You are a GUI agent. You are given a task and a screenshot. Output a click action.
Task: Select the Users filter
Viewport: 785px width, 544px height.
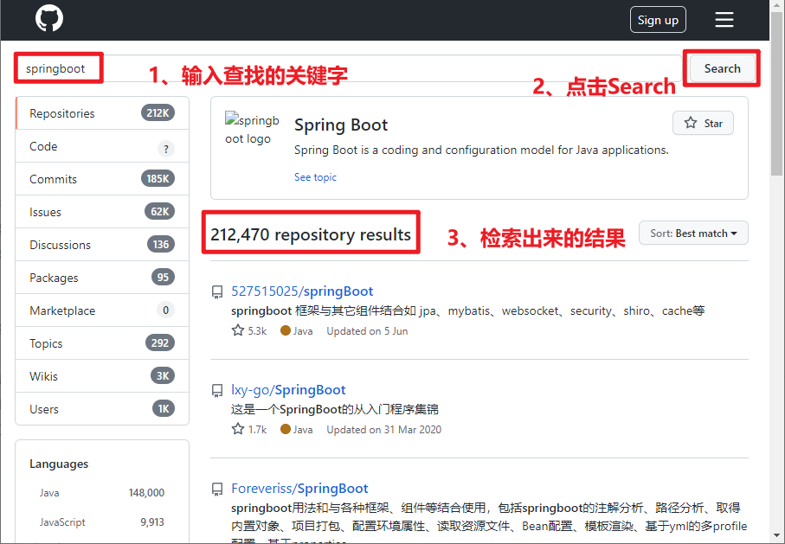(x=102, y=409)
